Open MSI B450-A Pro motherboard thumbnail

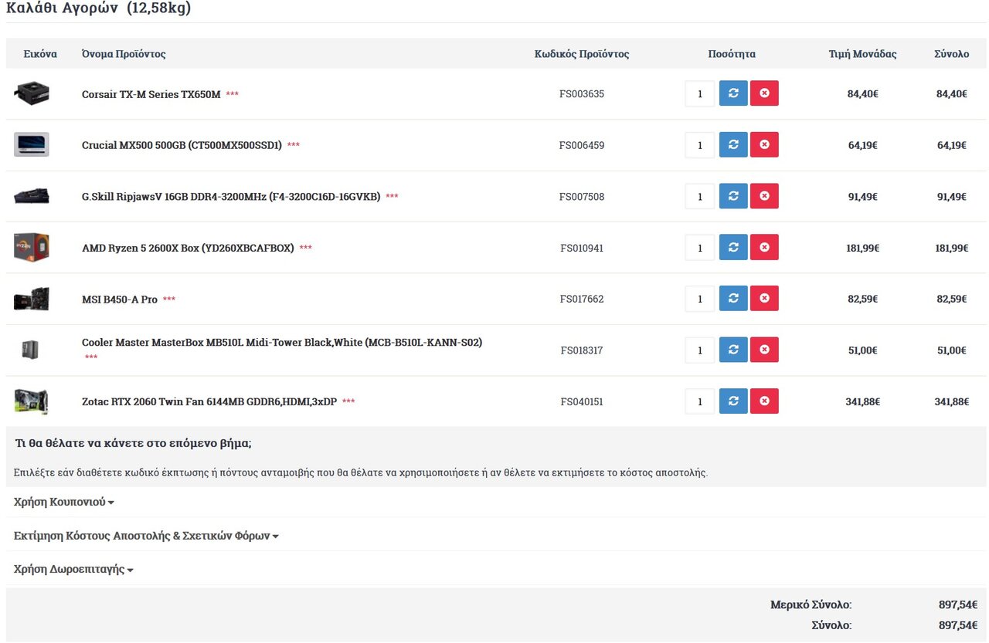coord(32,299)
